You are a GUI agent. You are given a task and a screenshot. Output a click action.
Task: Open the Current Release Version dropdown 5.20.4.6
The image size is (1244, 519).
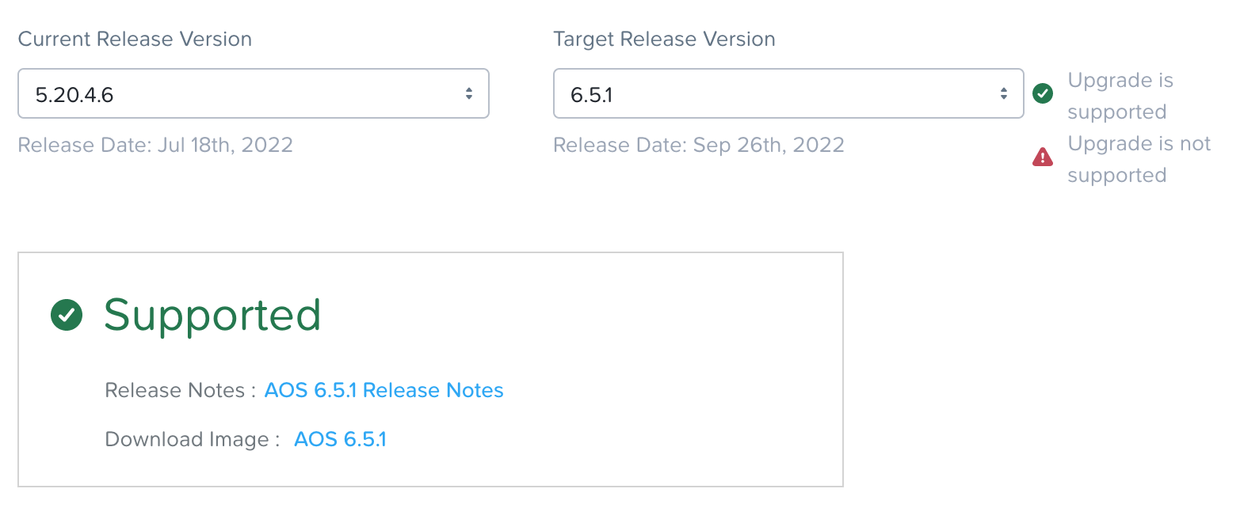[254, 93]
